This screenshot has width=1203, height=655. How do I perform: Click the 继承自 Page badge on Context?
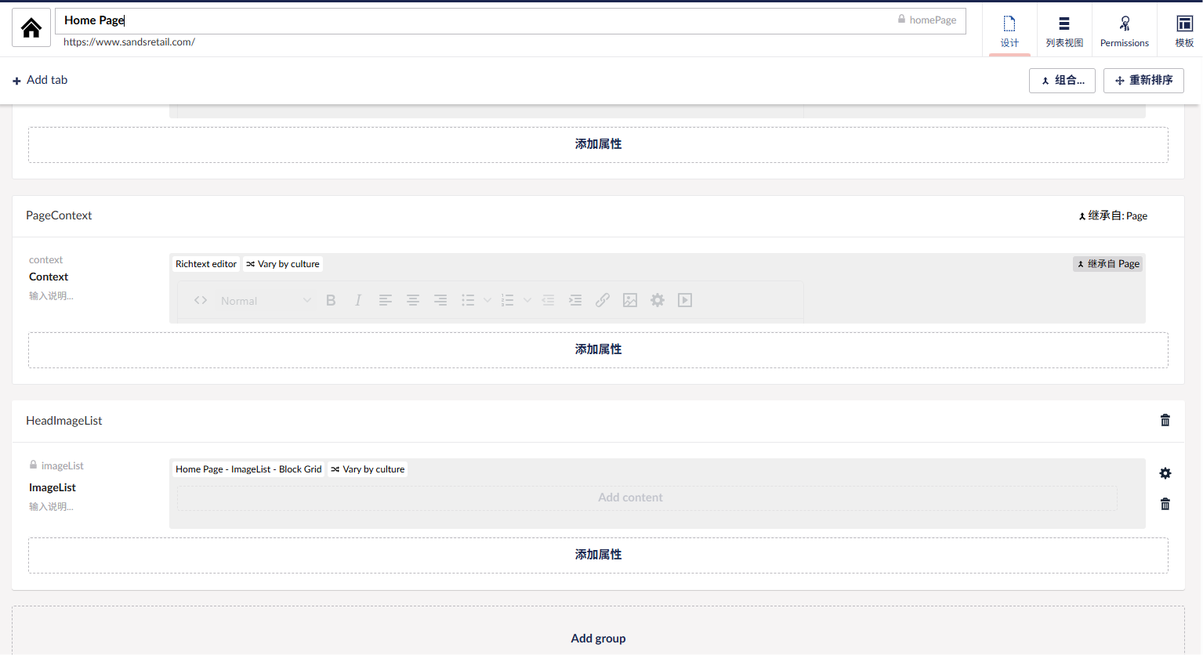click(1108, 264)
